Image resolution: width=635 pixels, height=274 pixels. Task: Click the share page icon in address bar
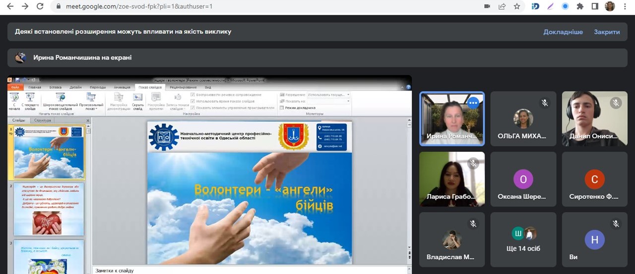click(502, 6)
